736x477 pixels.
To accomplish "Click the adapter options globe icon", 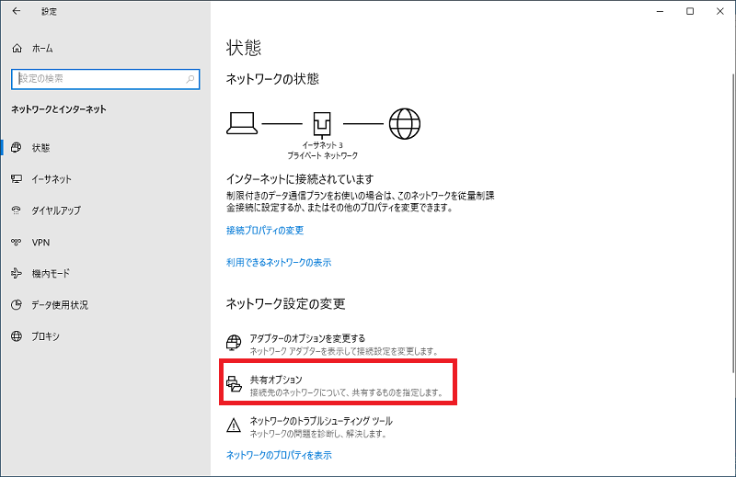I will click(234, 343).
